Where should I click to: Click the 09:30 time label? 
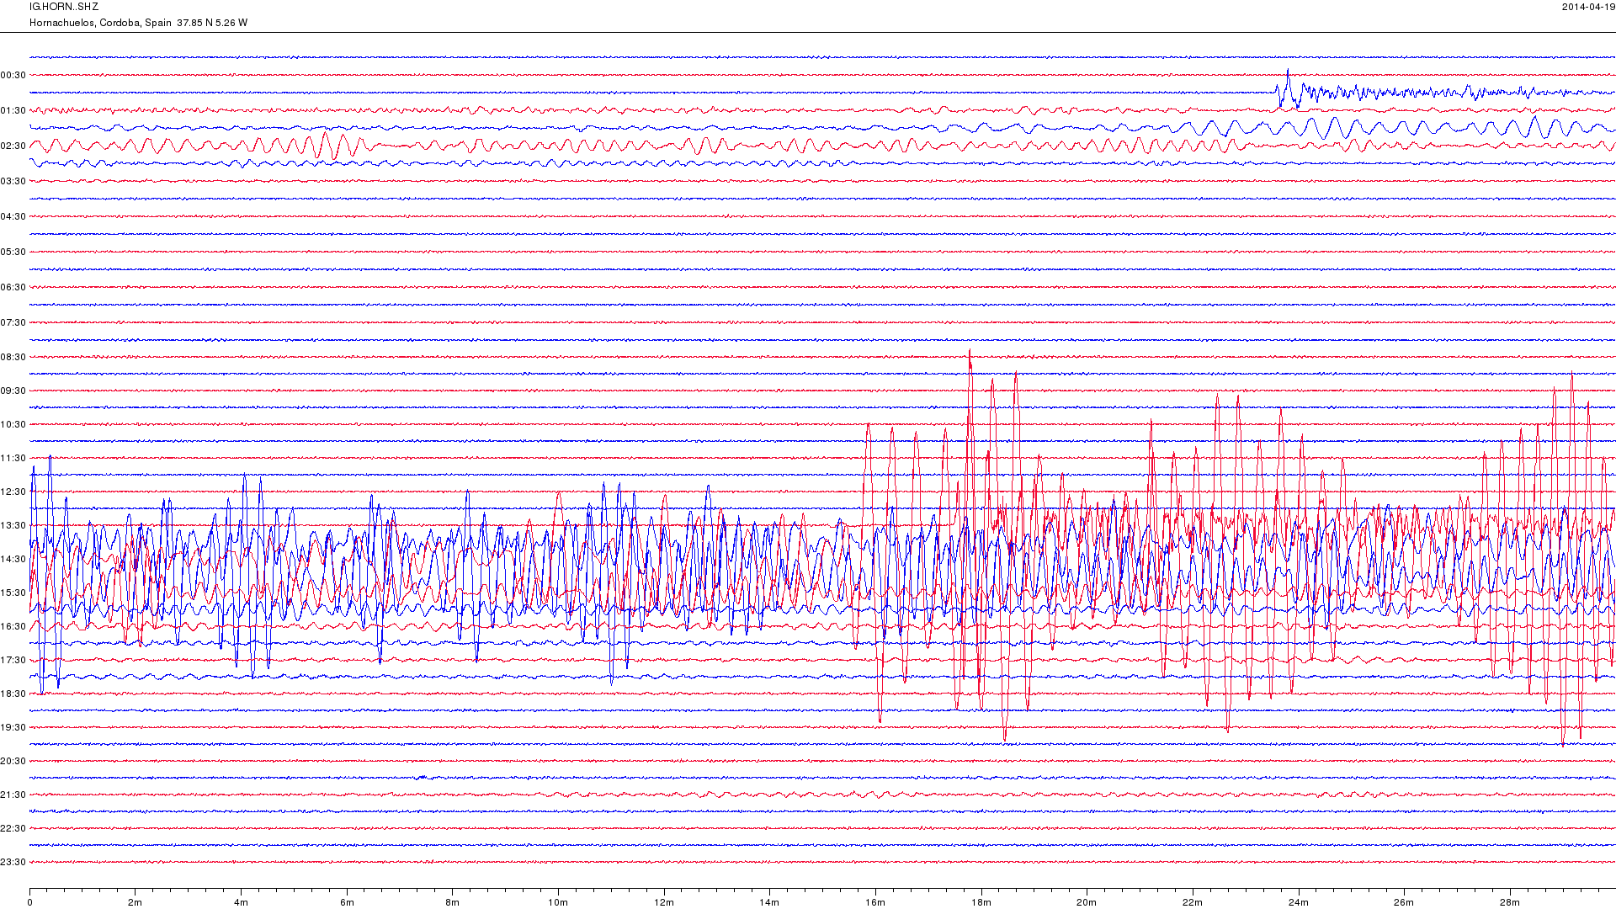(13, 391)
